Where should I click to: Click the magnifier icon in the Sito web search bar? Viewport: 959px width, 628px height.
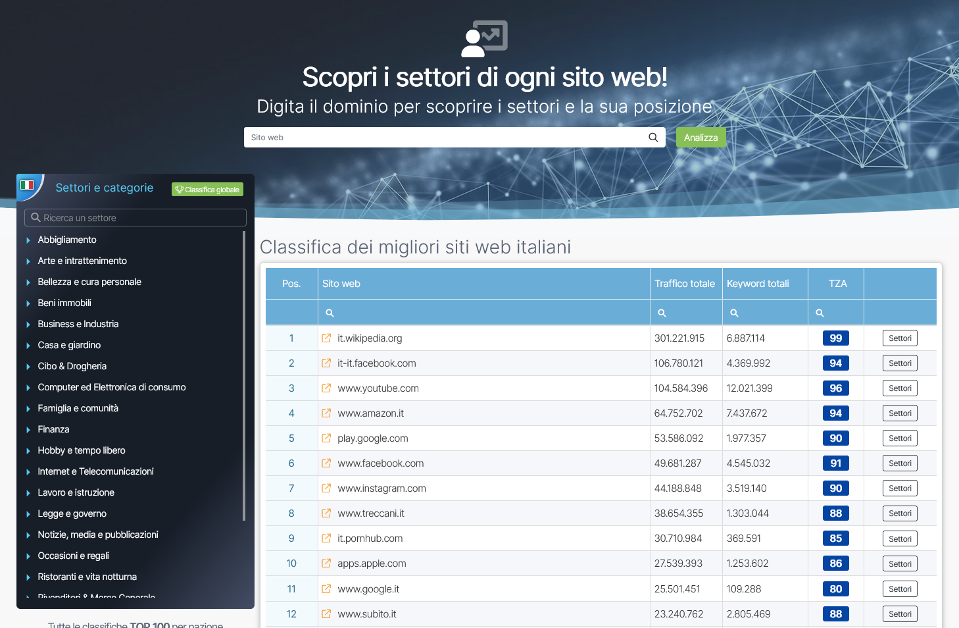653,137
